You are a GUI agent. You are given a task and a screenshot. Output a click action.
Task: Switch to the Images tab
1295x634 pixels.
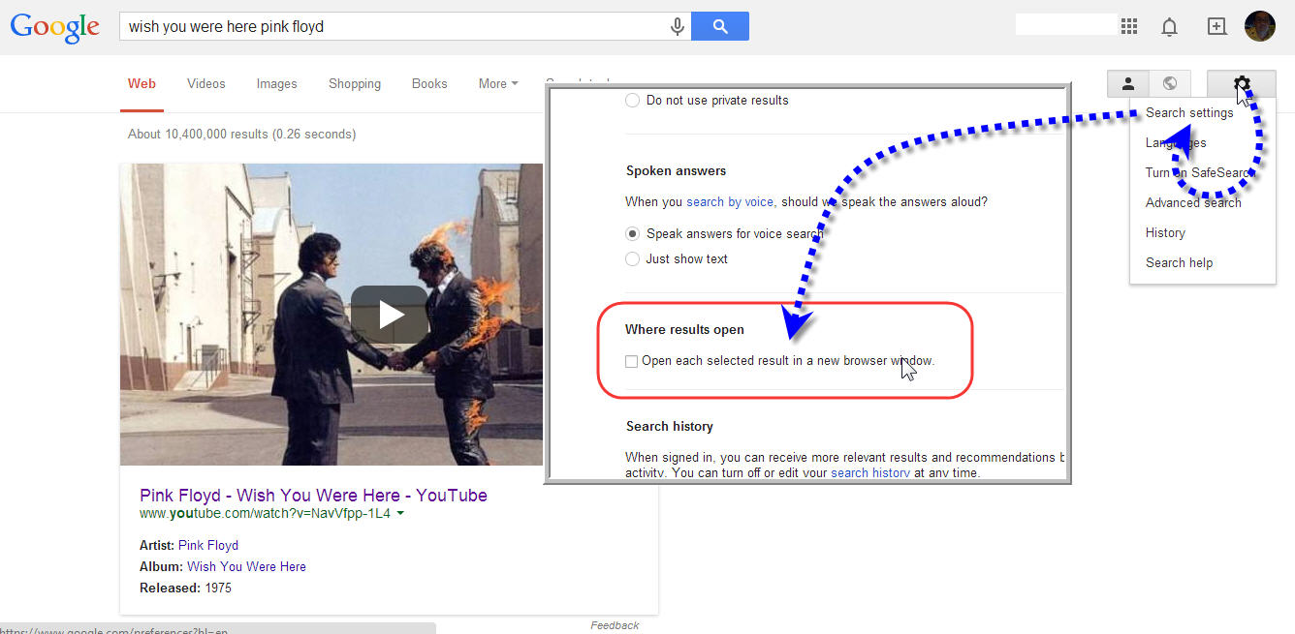pyautogui.click(x=276, y=84)
